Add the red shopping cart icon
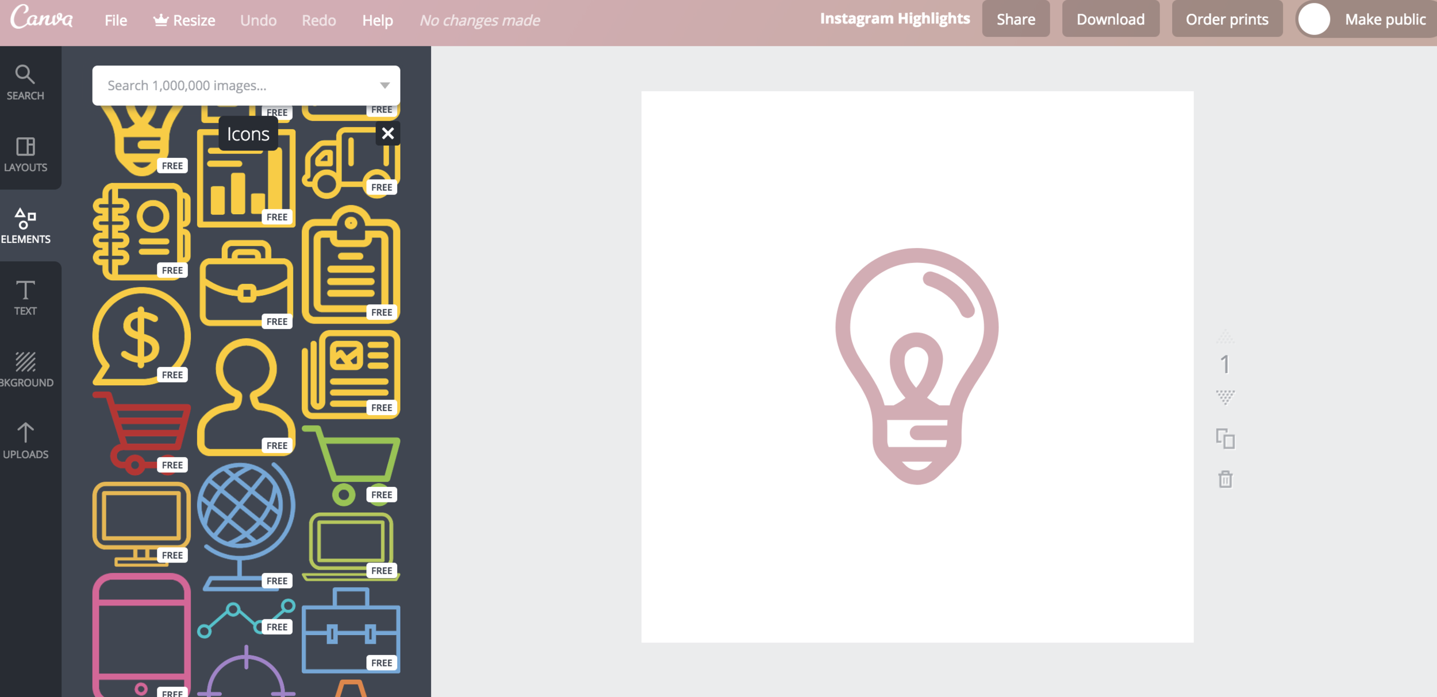Image resolution: width=1437 pixels, height=697 pixels. (x=141, y=433)
